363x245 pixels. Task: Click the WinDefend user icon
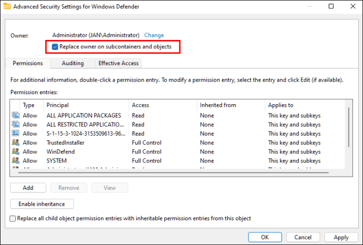(x=15, y=151)
